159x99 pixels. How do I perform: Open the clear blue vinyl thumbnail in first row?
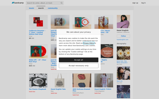[60, 22]
